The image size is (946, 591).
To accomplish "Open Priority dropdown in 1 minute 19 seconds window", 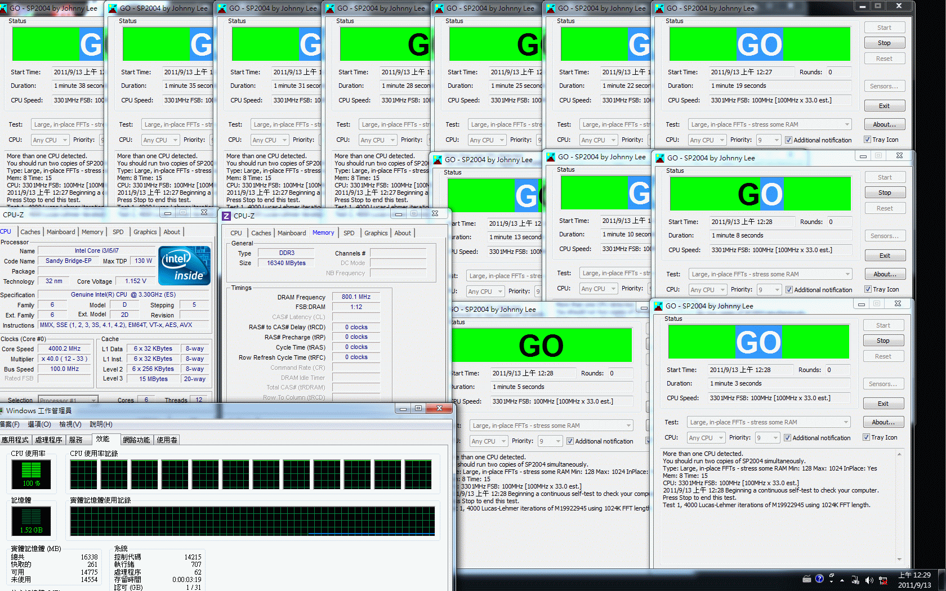I will pyautogui.click(x=769, y=140).
